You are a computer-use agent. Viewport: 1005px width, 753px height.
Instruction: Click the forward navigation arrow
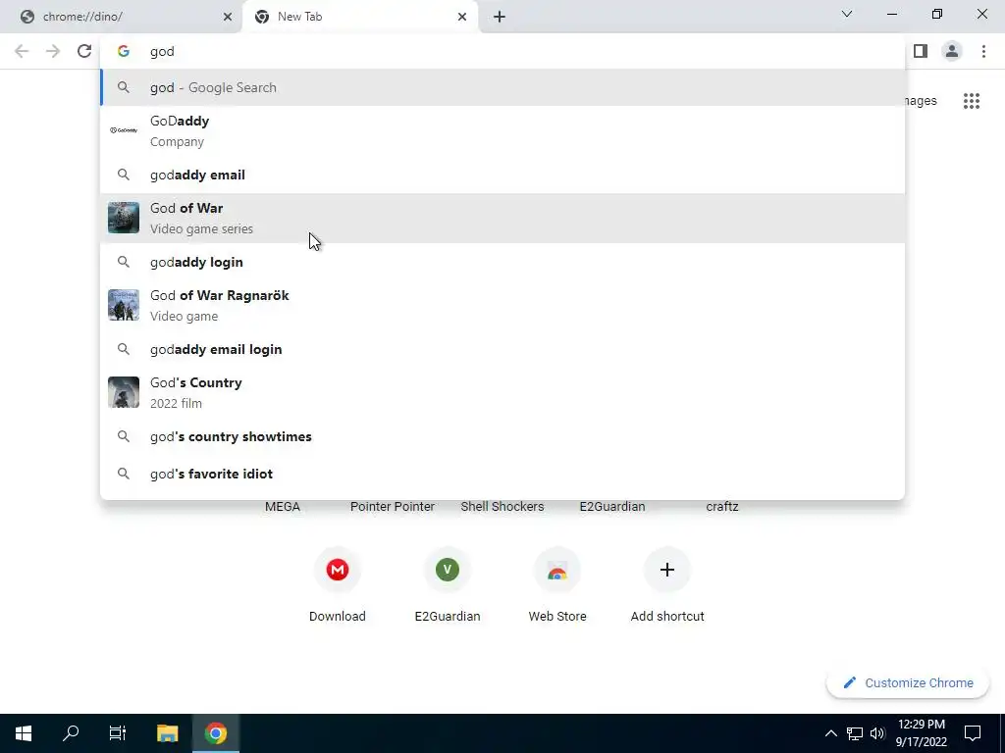[53, 51]
